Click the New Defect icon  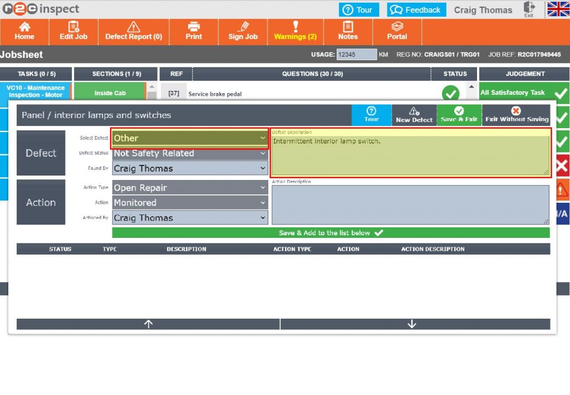(414, 114)
